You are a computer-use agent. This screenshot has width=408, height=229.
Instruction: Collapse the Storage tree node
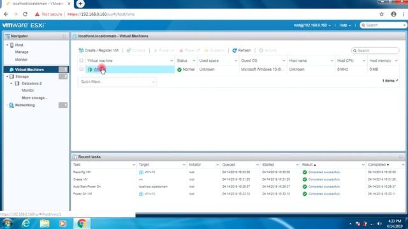pyautogui.click(x=7, y=76)
